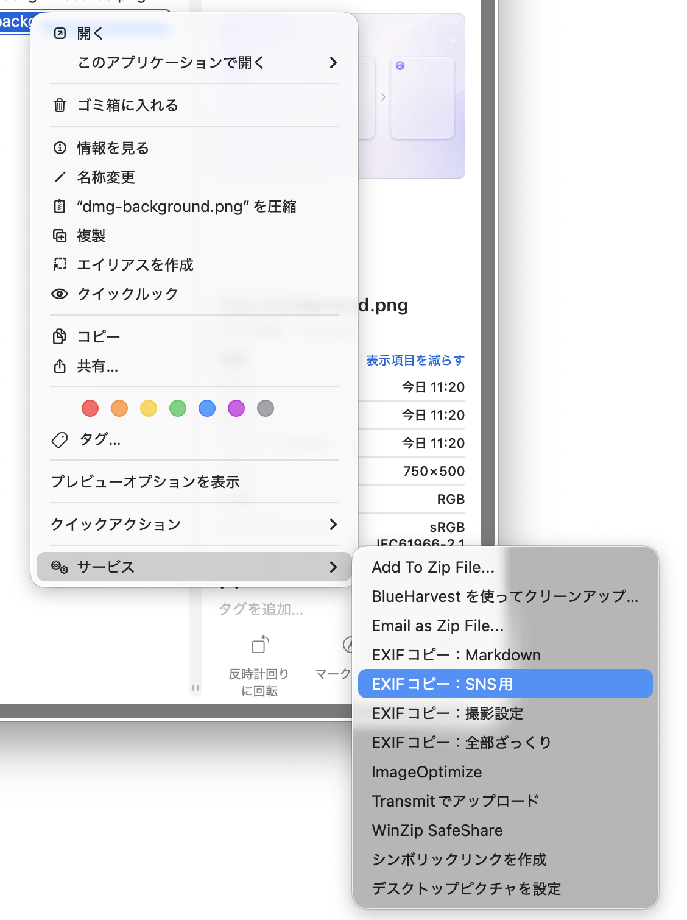Apply the blue color tag
Viewport: 687px width, 920px height.
[x=207, y=408]
